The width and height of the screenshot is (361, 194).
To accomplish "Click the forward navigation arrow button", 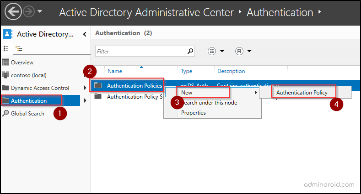I will click(x=29, y=11).
